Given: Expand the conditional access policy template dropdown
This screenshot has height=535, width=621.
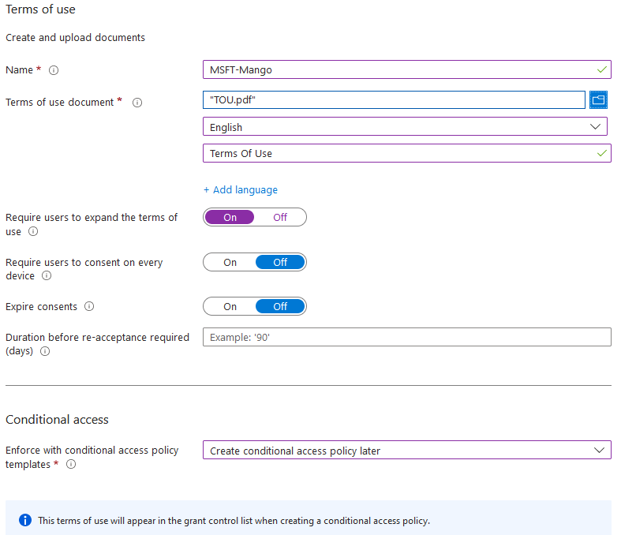Looking at the screenshot, I should tap(406, 451).
